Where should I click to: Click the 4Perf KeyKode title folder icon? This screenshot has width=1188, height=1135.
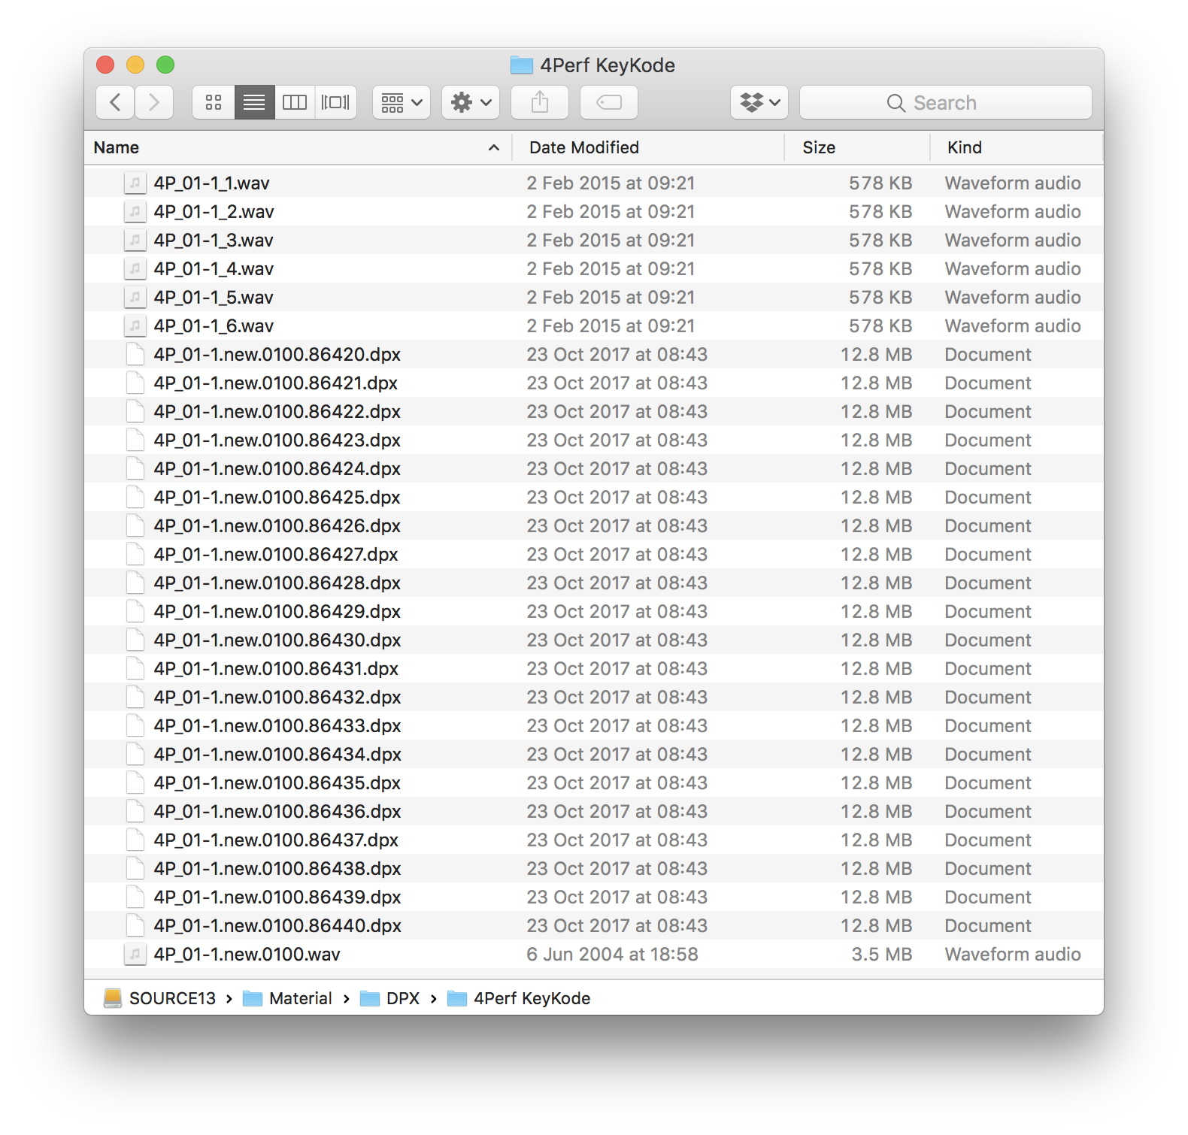coord(521,65)
